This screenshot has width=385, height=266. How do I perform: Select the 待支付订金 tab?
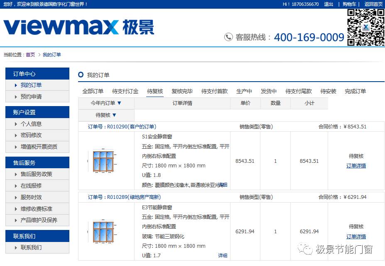point(125,91)
